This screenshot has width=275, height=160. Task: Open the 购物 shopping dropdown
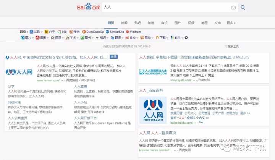pyautogui.click(x=152, y=38)
